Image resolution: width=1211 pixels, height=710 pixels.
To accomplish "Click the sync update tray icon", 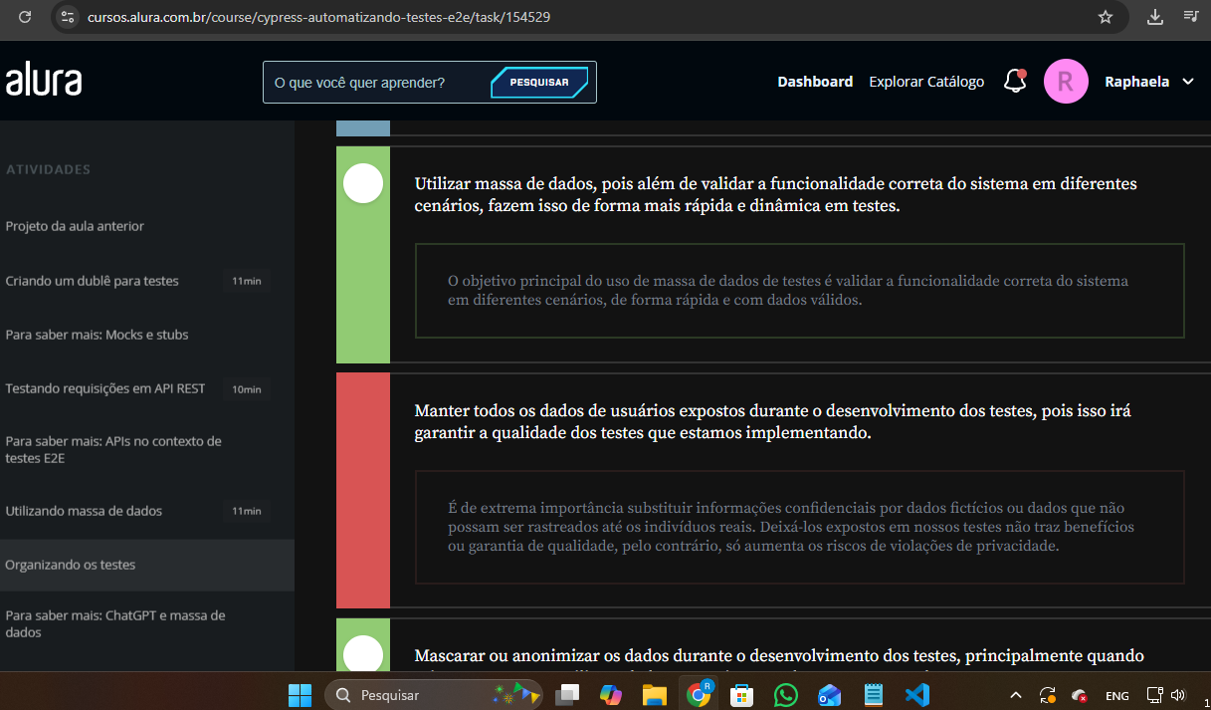I will [x=1048, y=695].
